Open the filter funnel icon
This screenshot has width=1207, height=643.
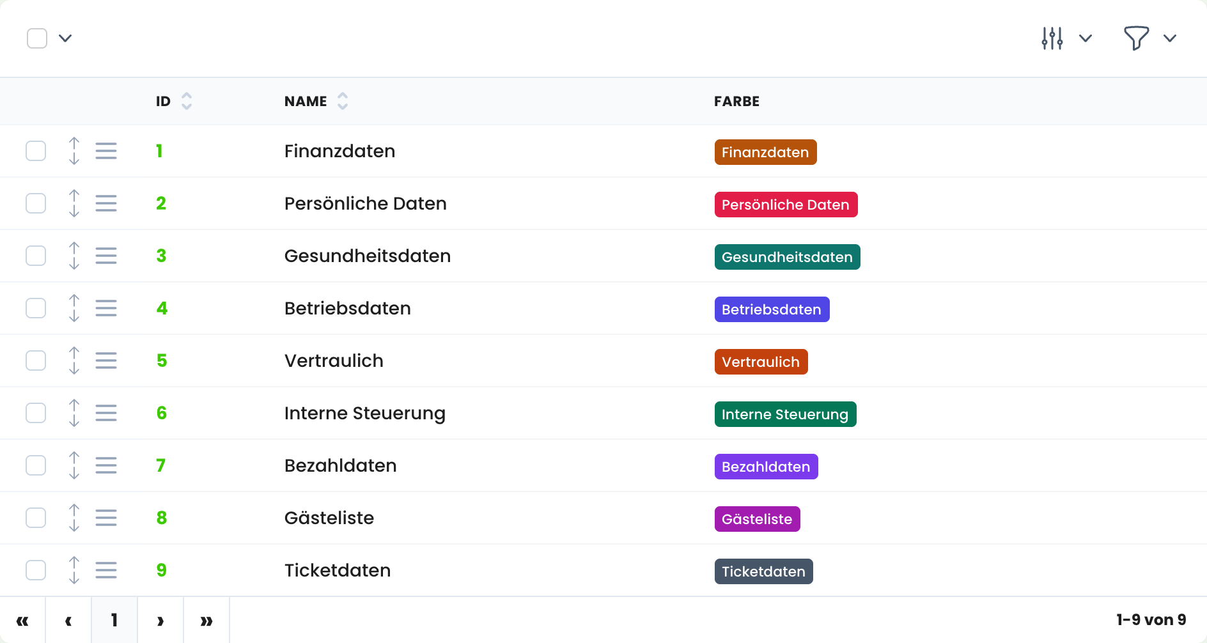click(x=1137, y=38)
